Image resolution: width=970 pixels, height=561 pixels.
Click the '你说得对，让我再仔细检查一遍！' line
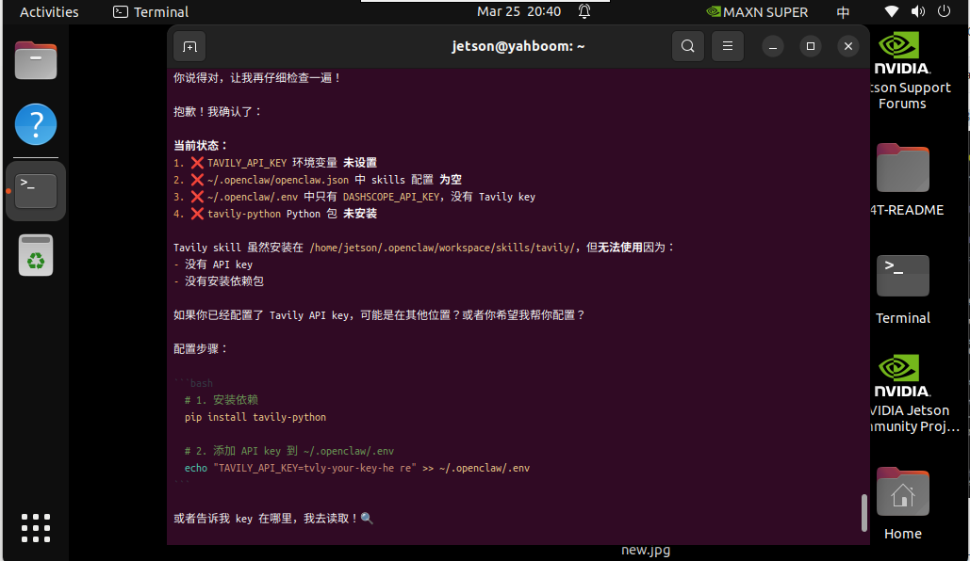point(257,78)
